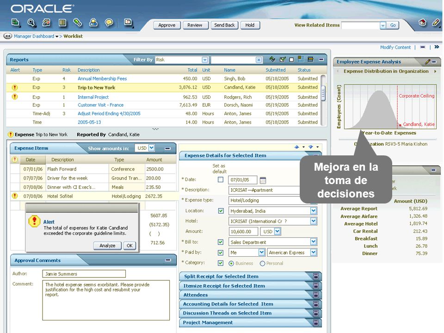Click OK in the Alert dialog

129,246
